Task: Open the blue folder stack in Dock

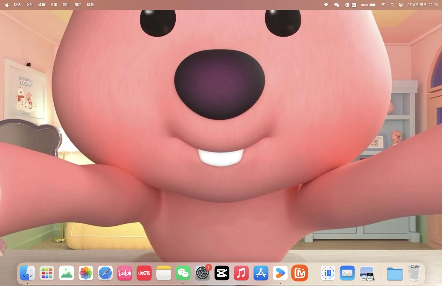Action: pos(395,274)
